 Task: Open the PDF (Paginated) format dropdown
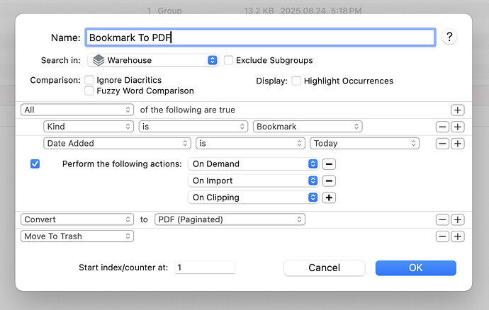[x=230, y=220]
